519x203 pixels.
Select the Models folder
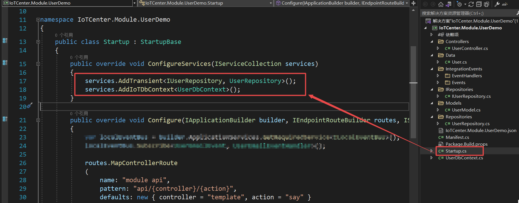[x=453, y=103]
